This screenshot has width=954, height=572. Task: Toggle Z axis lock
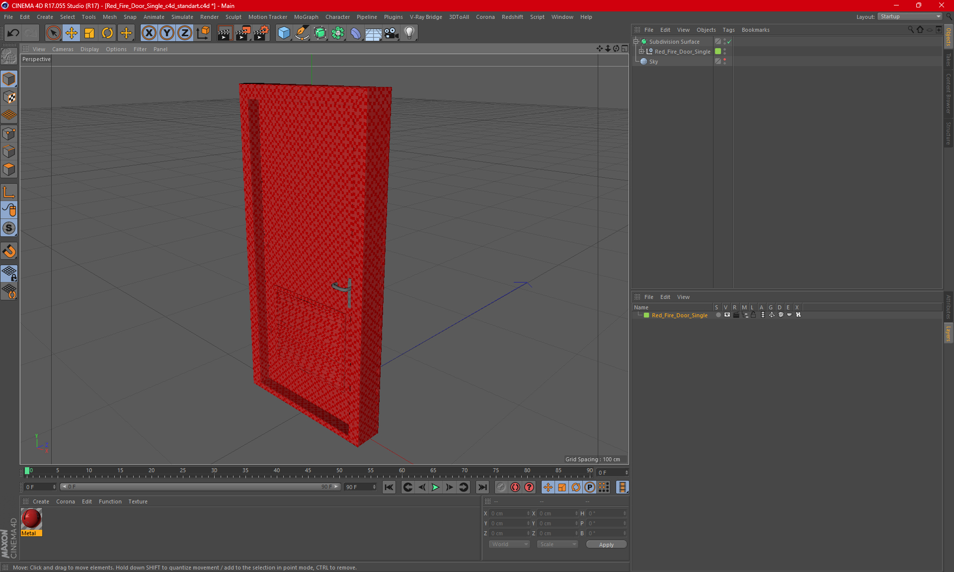pos(185,33)
